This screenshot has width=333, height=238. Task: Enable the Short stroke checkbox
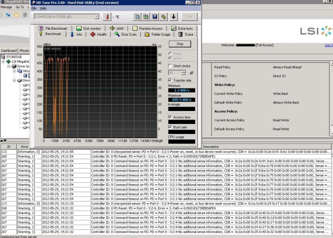pos(170,66)
